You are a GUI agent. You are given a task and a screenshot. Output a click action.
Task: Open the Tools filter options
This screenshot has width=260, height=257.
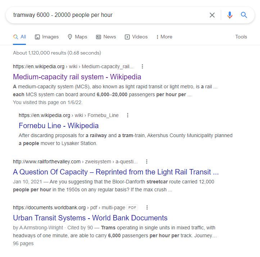[241, 37]
